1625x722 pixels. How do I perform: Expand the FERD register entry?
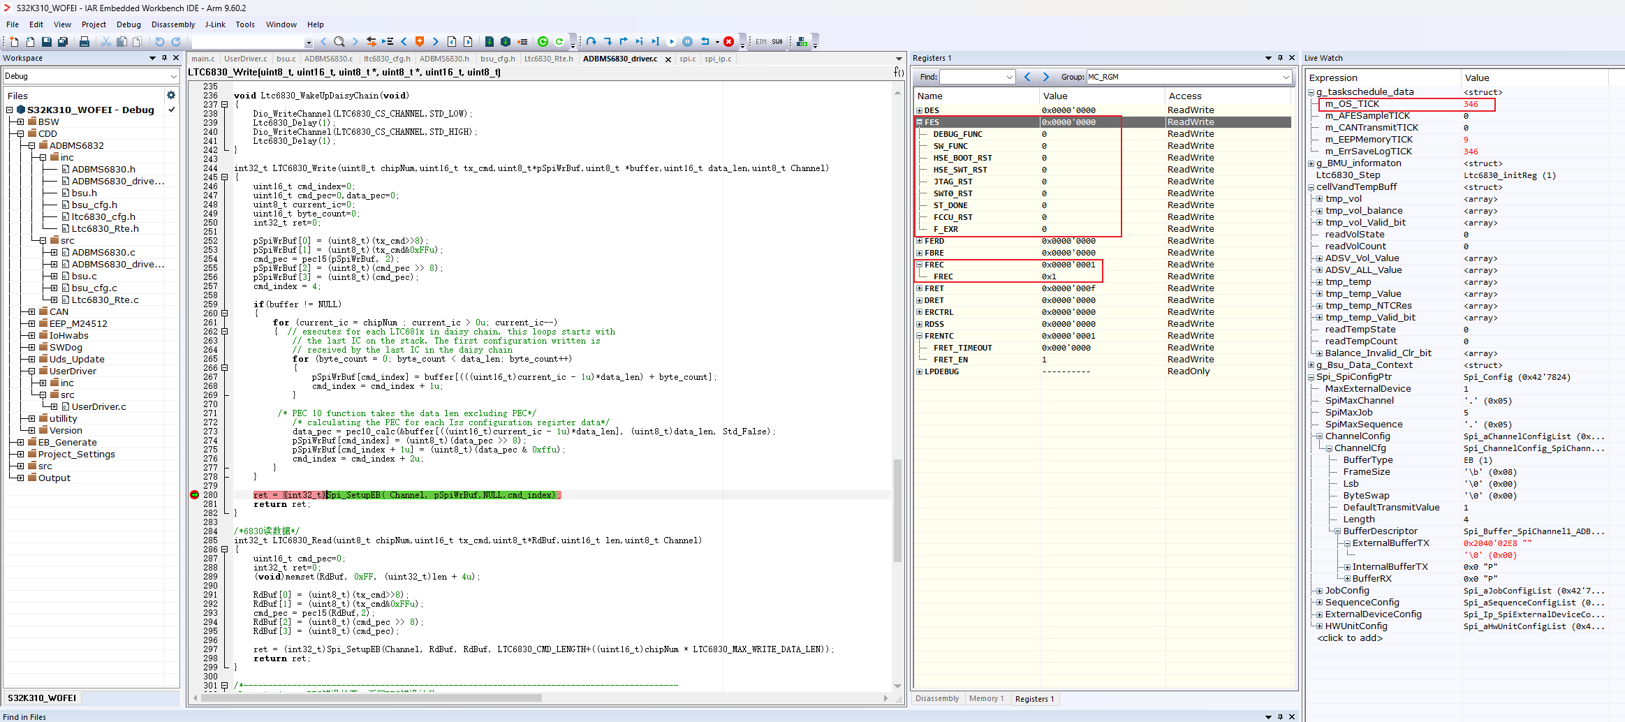[x=920, y=240]
